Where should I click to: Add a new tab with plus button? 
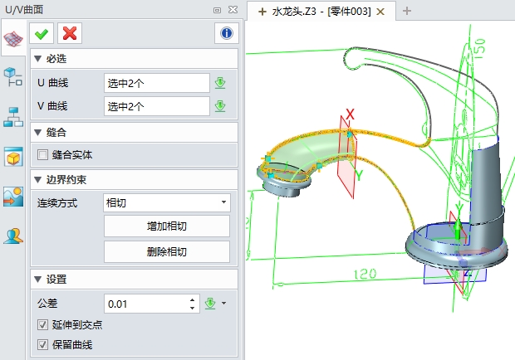[x=407, y=11]
